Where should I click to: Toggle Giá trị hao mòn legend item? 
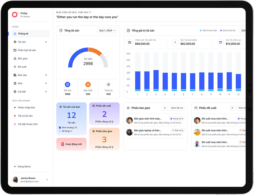point(208,31)
